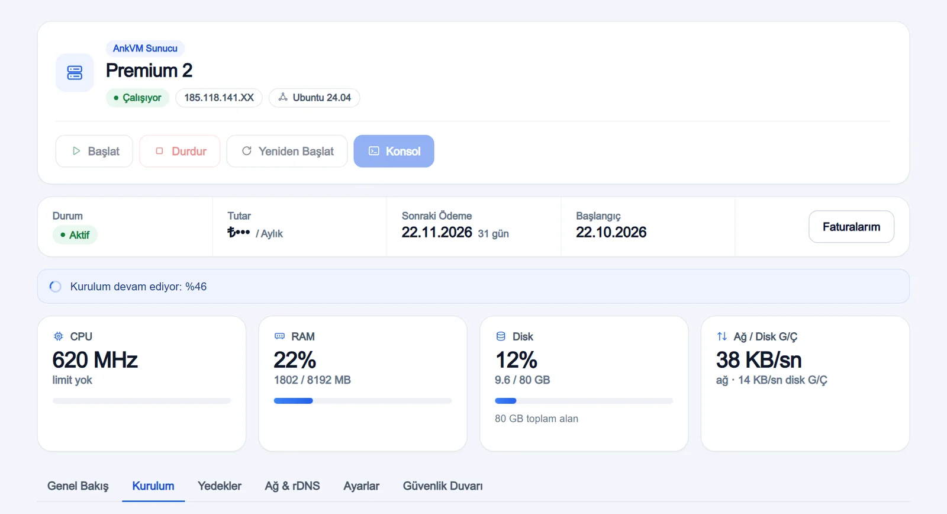Image resolution: width=947 pixels, height=514 pixels.
Task: Click the Disk usage progress bar
Action: pos(584,401)
